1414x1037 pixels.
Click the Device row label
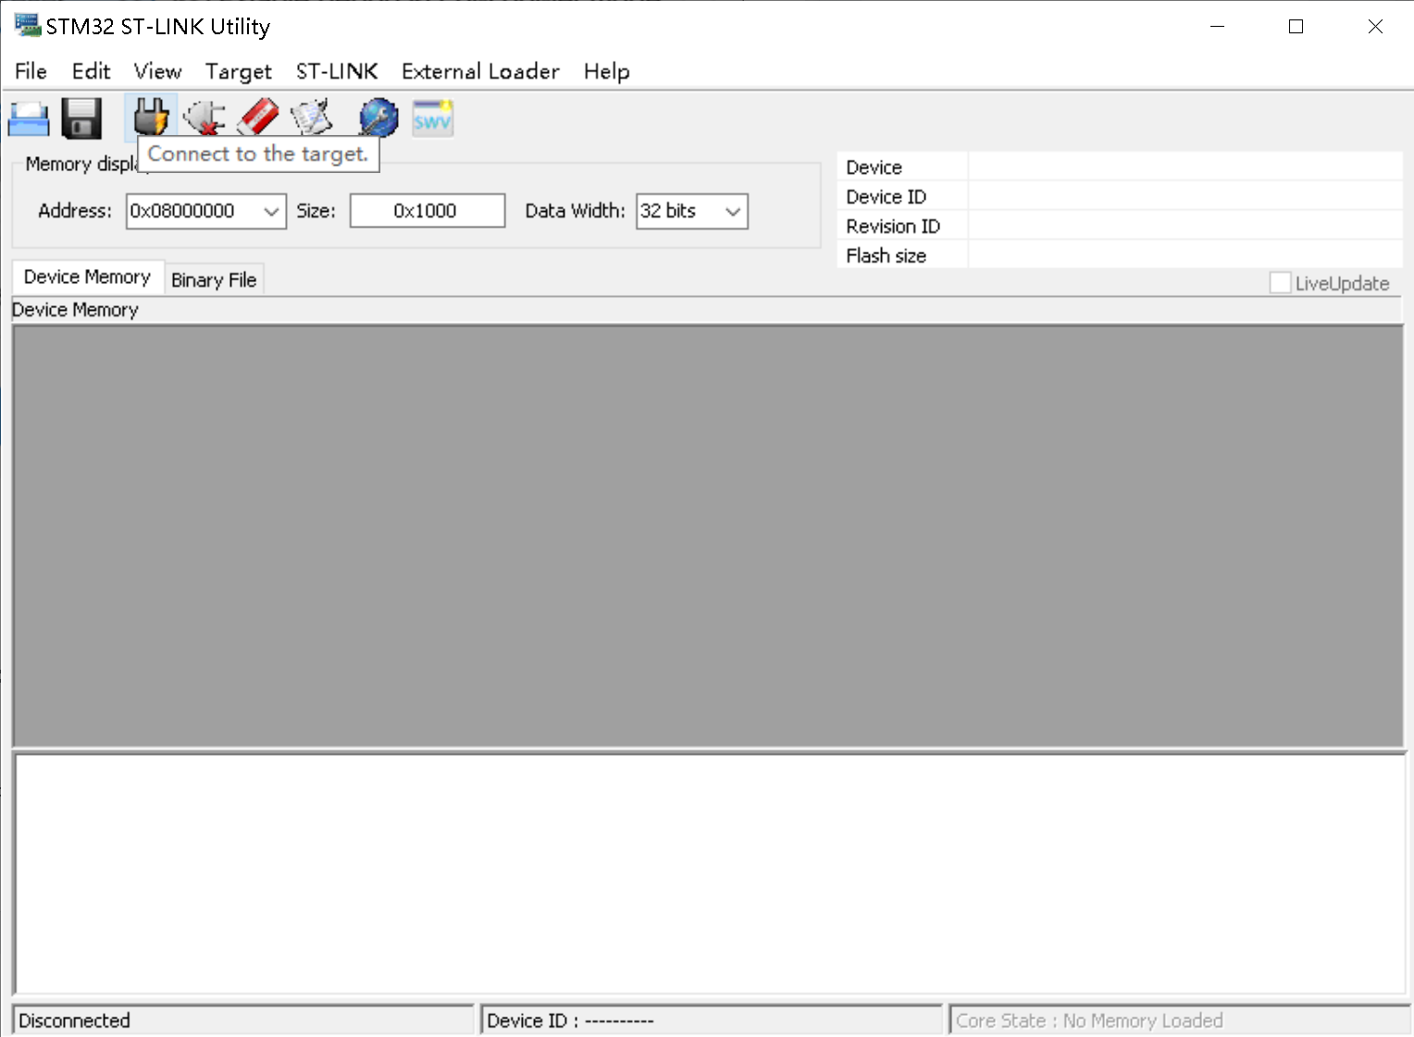pyautogui.click(x=874, y=167)
